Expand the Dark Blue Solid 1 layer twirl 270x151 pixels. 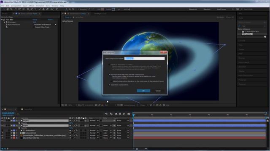[12, 138]
